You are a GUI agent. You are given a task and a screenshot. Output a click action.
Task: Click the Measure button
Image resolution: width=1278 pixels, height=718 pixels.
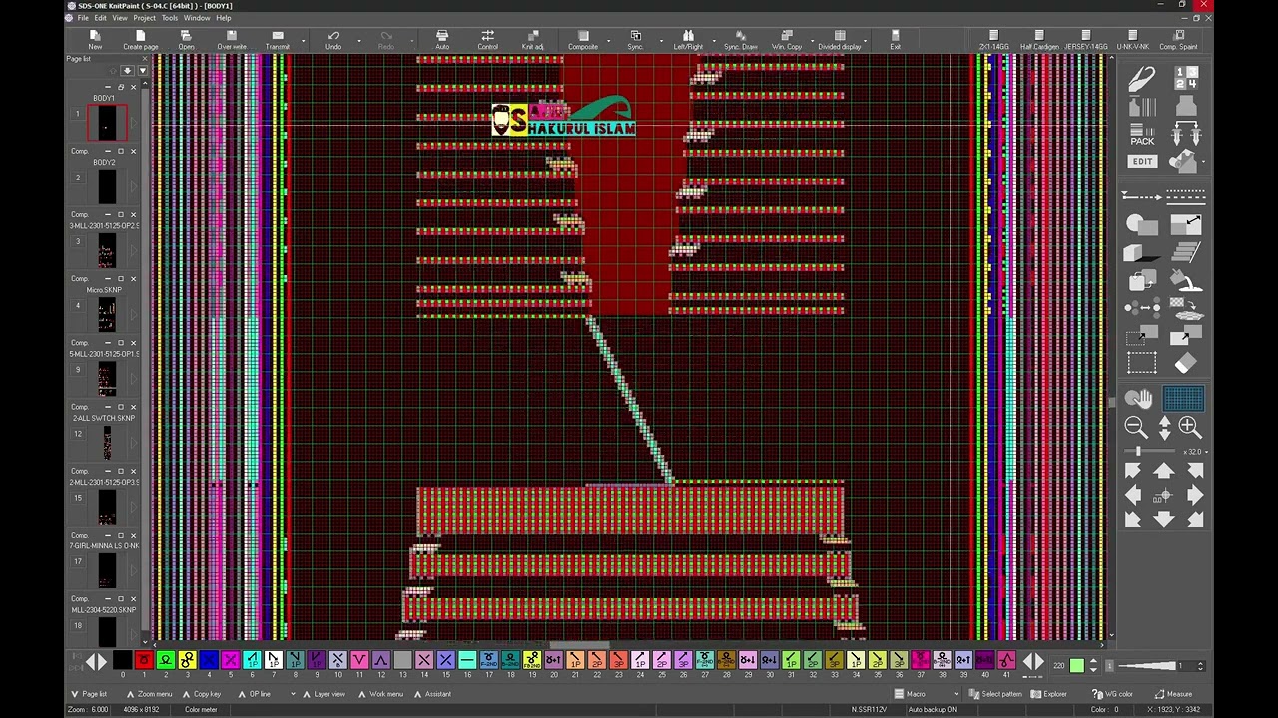1173,694
